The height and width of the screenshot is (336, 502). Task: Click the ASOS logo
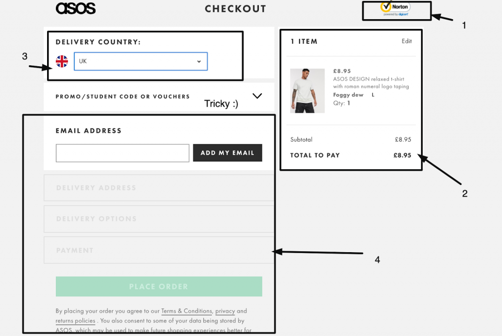(x=75, y=8)
